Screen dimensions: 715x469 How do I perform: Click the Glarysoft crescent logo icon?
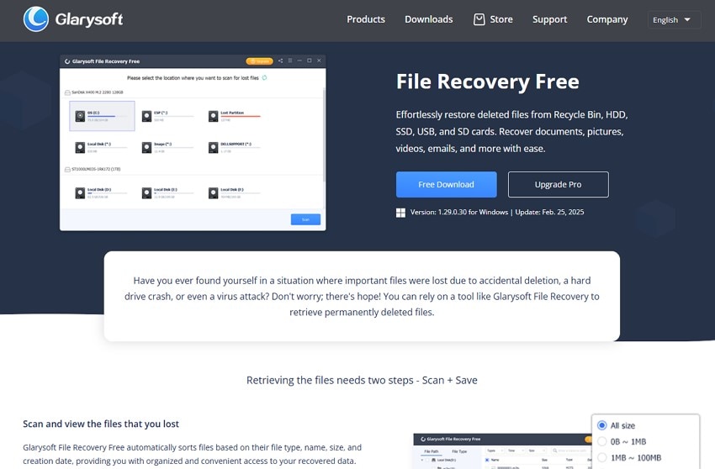tap(35, 19)
